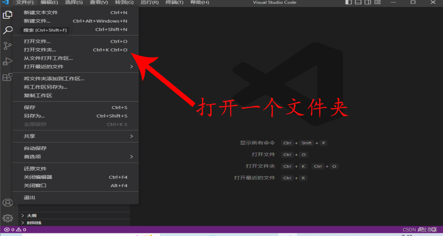This screenshot has width=443, height=236.
Task: Expand the 打开最近的文件 submenu
Action: pos(76,67)
